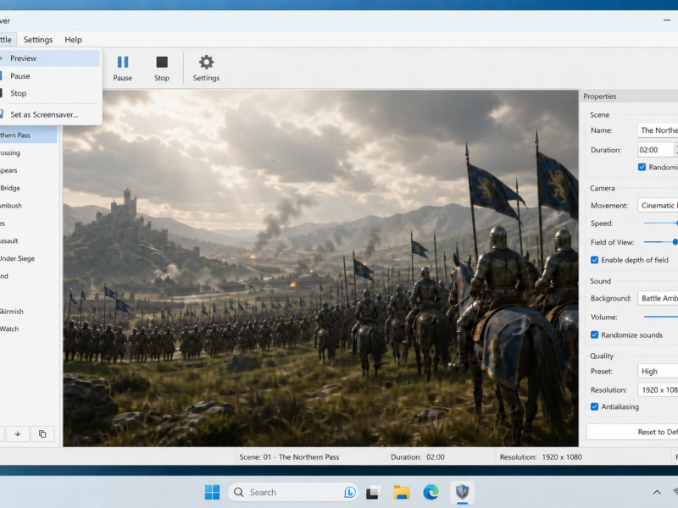Viewport: 678px width, 508px height.
Task: Open the Resolution dropdown
Action: click(658, 390)
